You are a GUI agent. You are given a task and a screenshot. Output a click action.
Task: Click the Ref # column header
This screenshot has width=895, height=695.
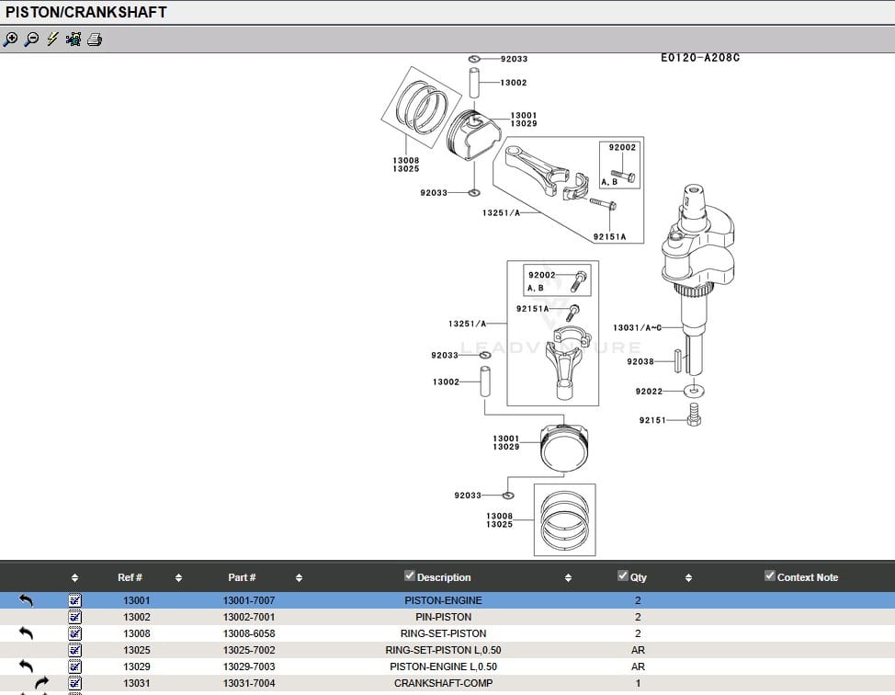pos(130,577)
